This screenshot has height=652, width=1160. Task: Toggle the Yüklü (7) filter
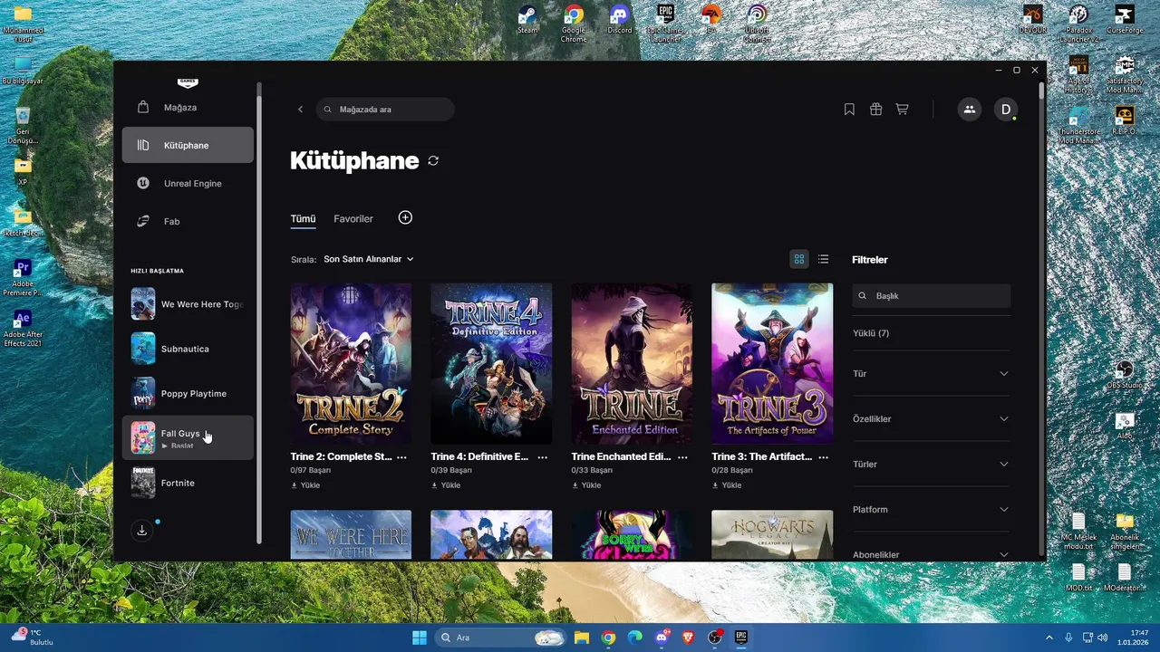pyautogui.click(x=871, y=333)
